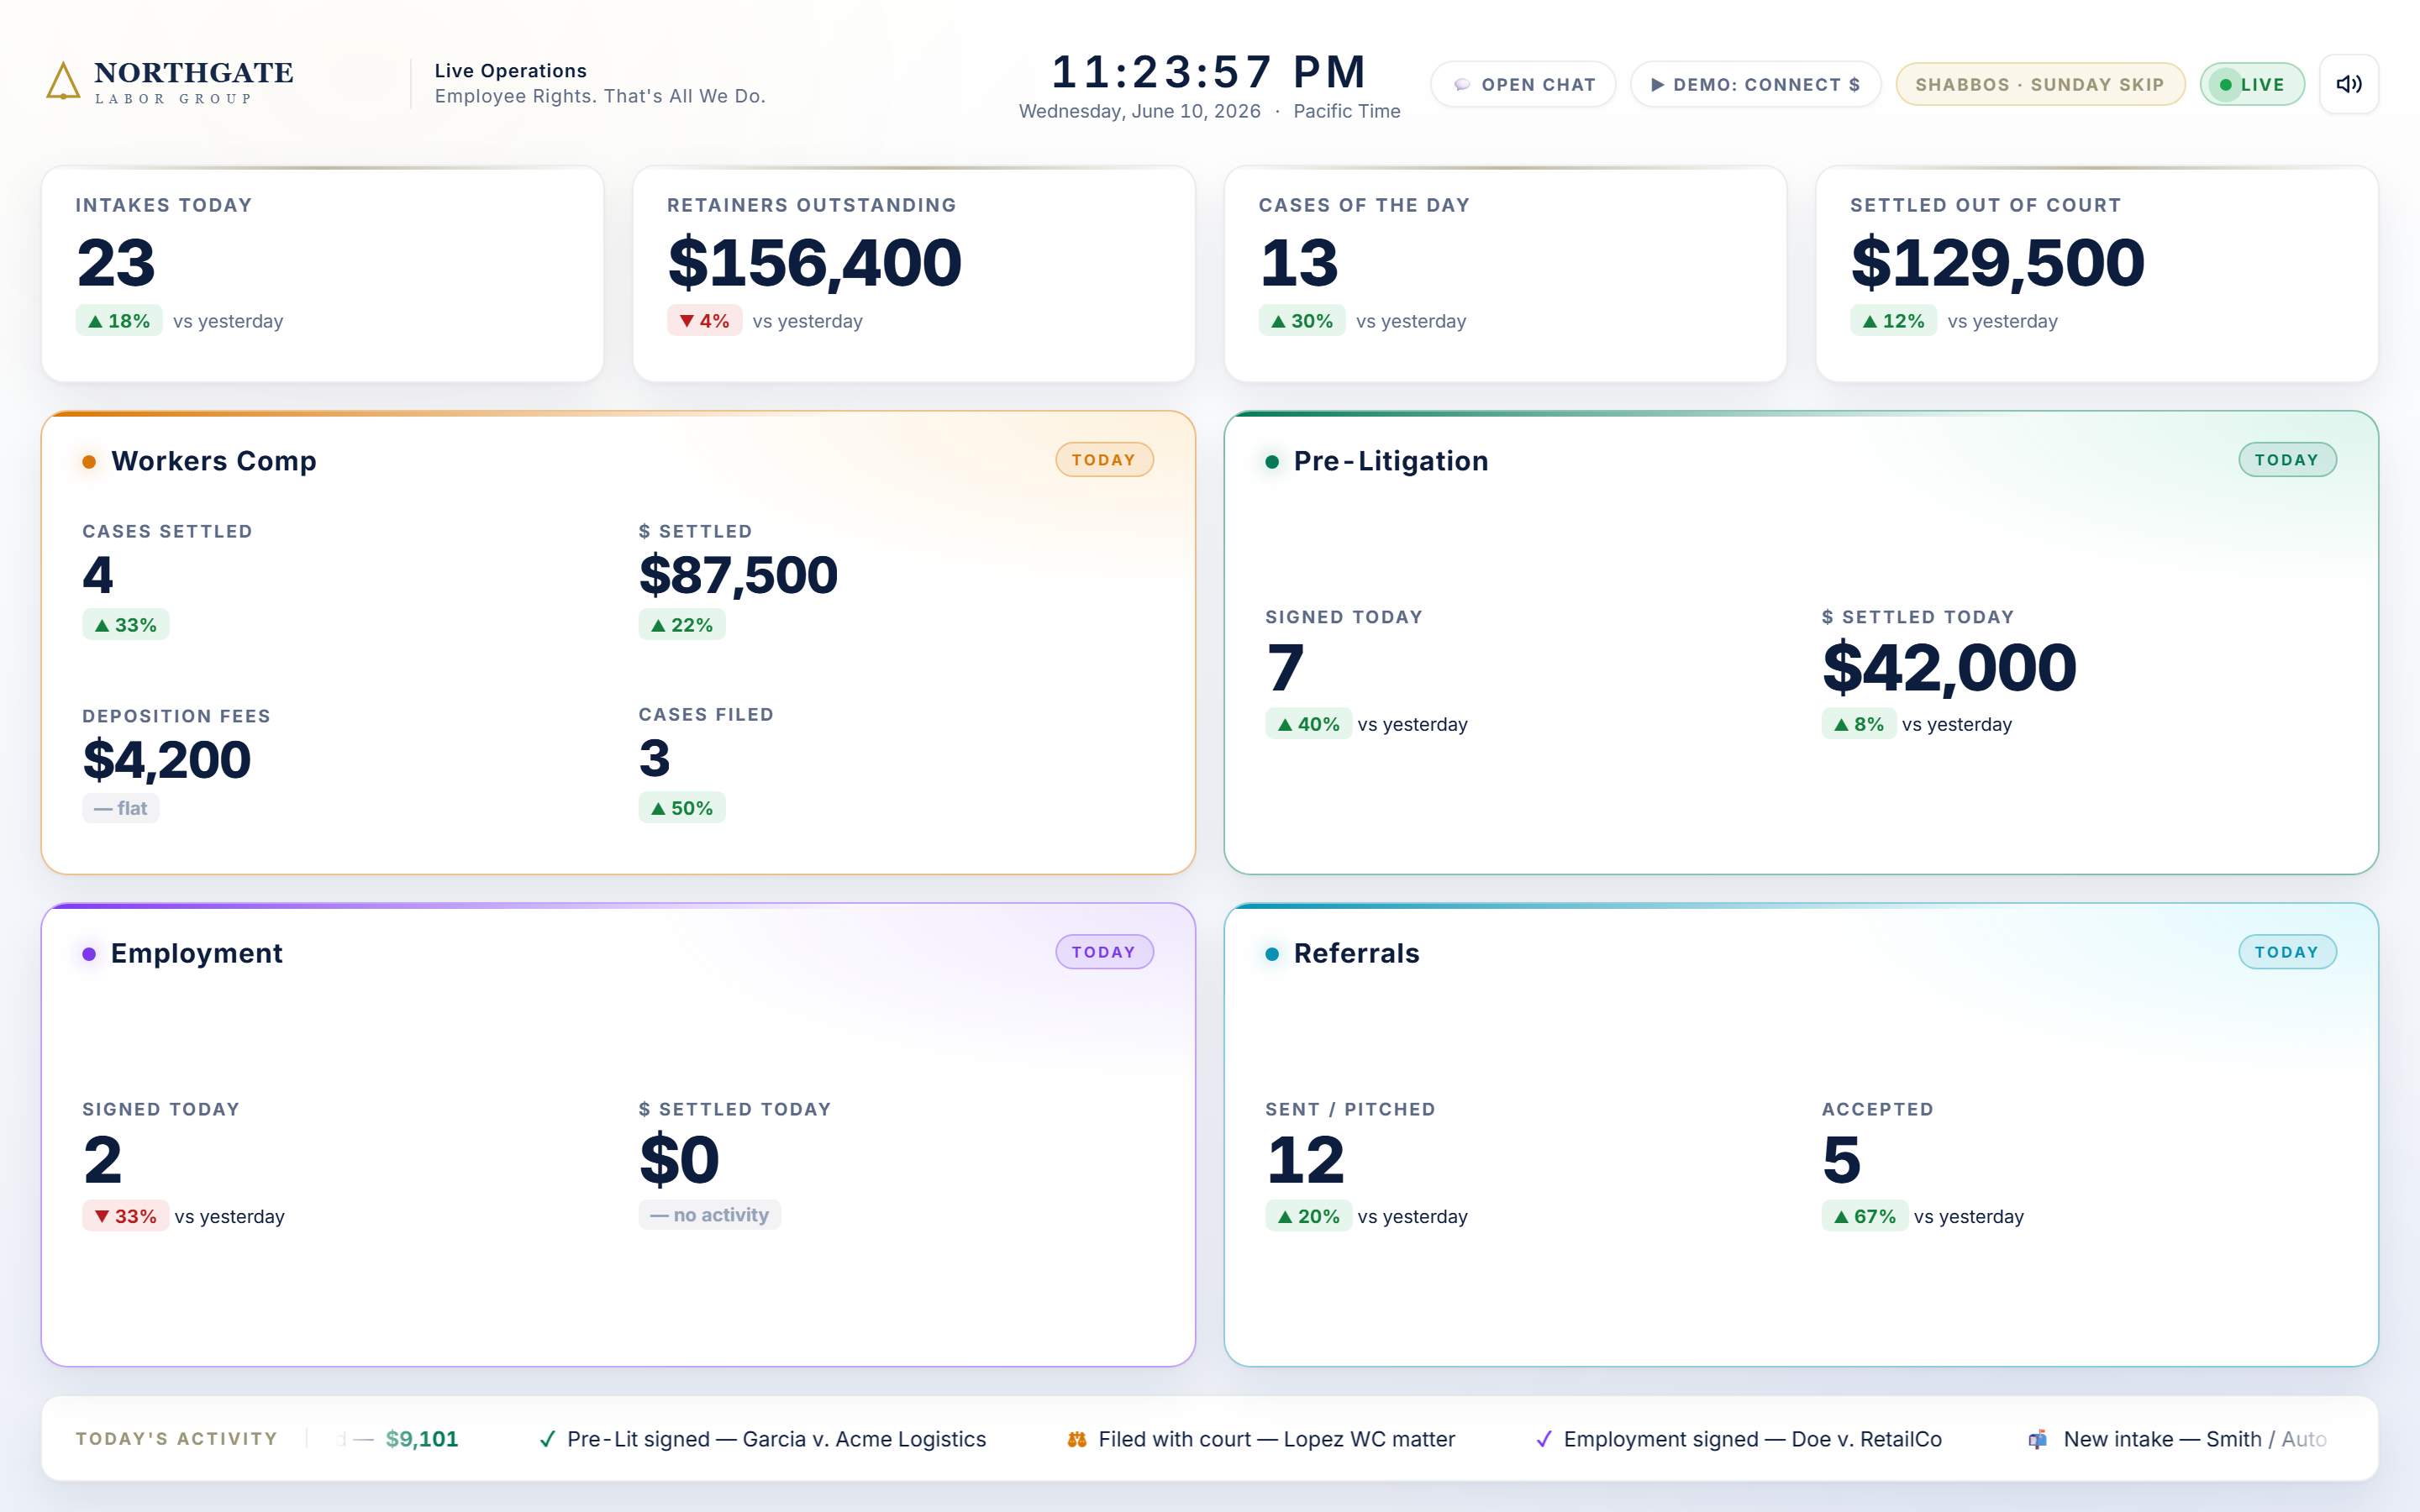Click the Employment $0 settled amount

click(680, 1160)
